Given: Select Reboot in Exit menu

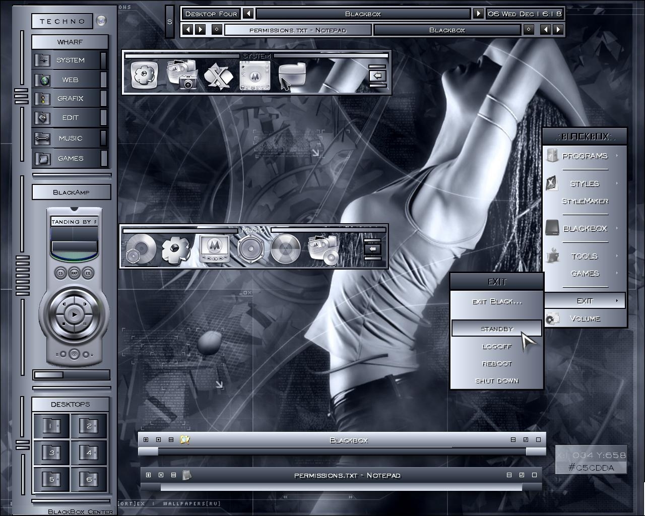Looking at the screenshot, I should coord(497,363).
